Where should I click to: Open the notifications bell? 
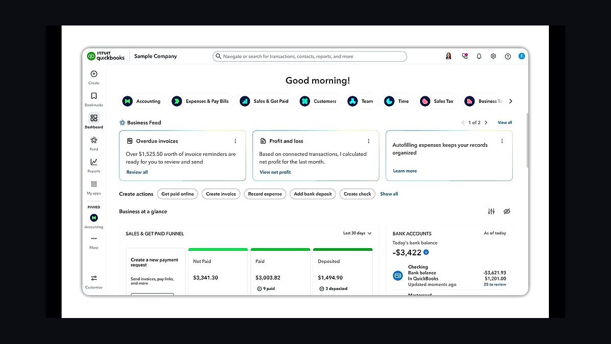[479, 56]
